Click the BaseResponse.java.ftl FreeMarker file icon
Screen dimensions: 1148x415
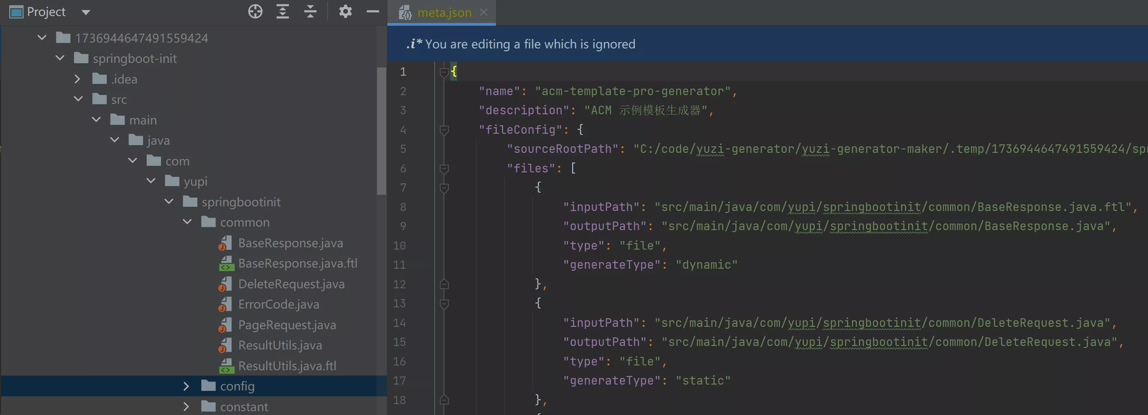pyautogui.click(x=226, y=264)
